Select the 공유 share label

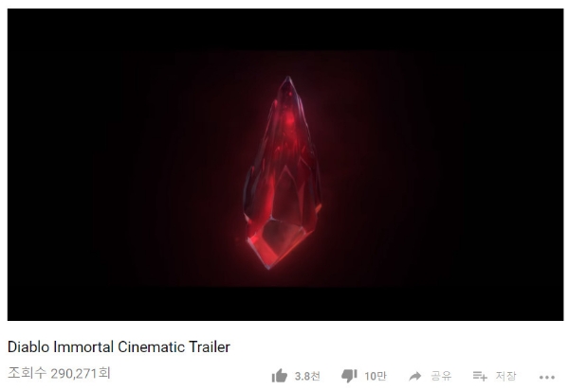coord(441,376)
